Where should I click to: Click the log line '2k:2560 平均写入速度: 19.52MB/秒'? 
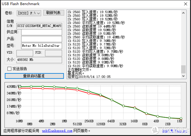click(96, 23)
